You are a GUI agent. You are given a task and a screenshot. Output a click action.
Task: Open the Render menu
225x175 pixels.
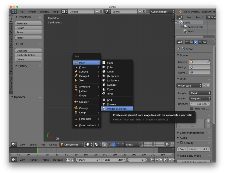click(x=32, y=12)
